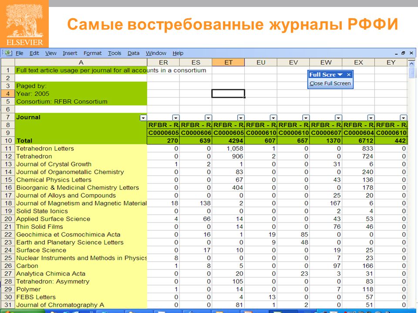
Task: Click the 'Consortium: RFBR Consortium' cell
Action: [81, 101]
